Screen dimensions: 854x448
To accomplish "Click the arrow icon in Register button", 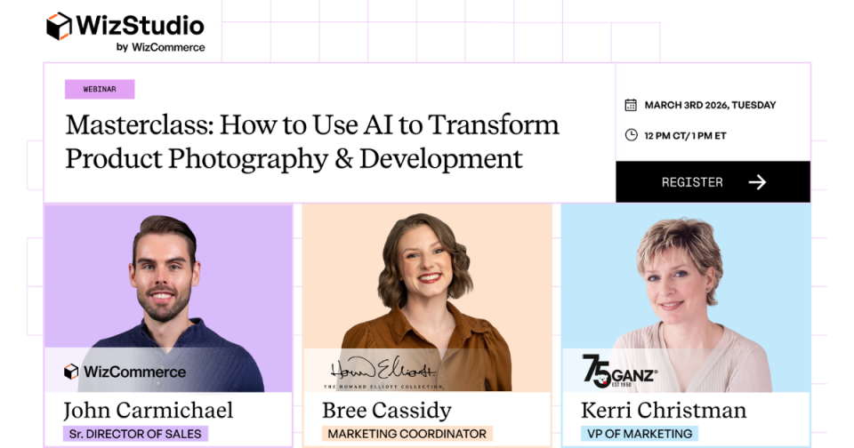I will [757, 182].
